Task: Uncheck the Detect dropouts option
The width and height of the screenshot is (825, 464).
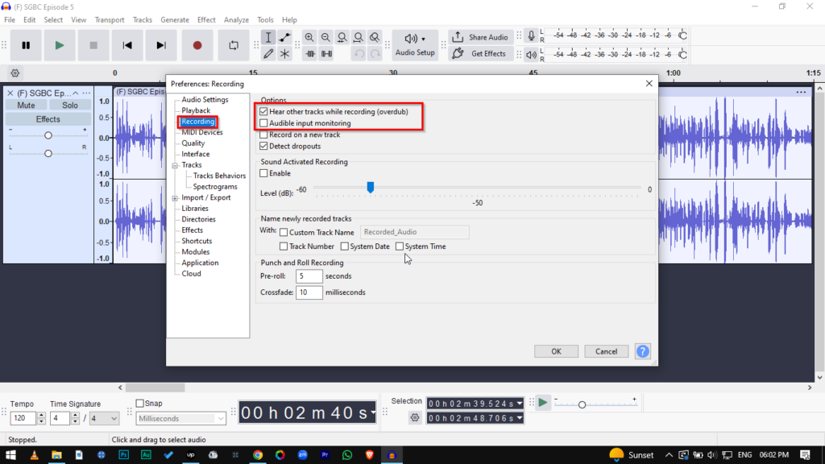Action: coord(264,146)
